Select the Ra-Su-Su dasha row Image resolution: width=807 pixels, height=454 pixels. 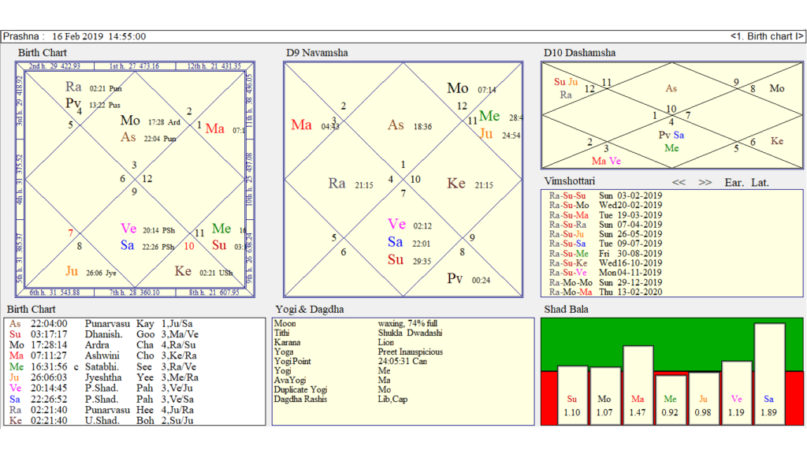605,195
